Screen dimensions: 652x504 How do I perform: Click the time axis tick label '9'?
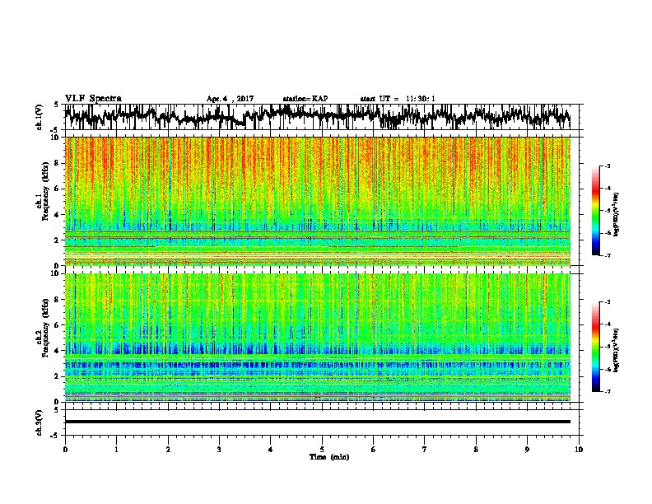[x=527, y=450]
